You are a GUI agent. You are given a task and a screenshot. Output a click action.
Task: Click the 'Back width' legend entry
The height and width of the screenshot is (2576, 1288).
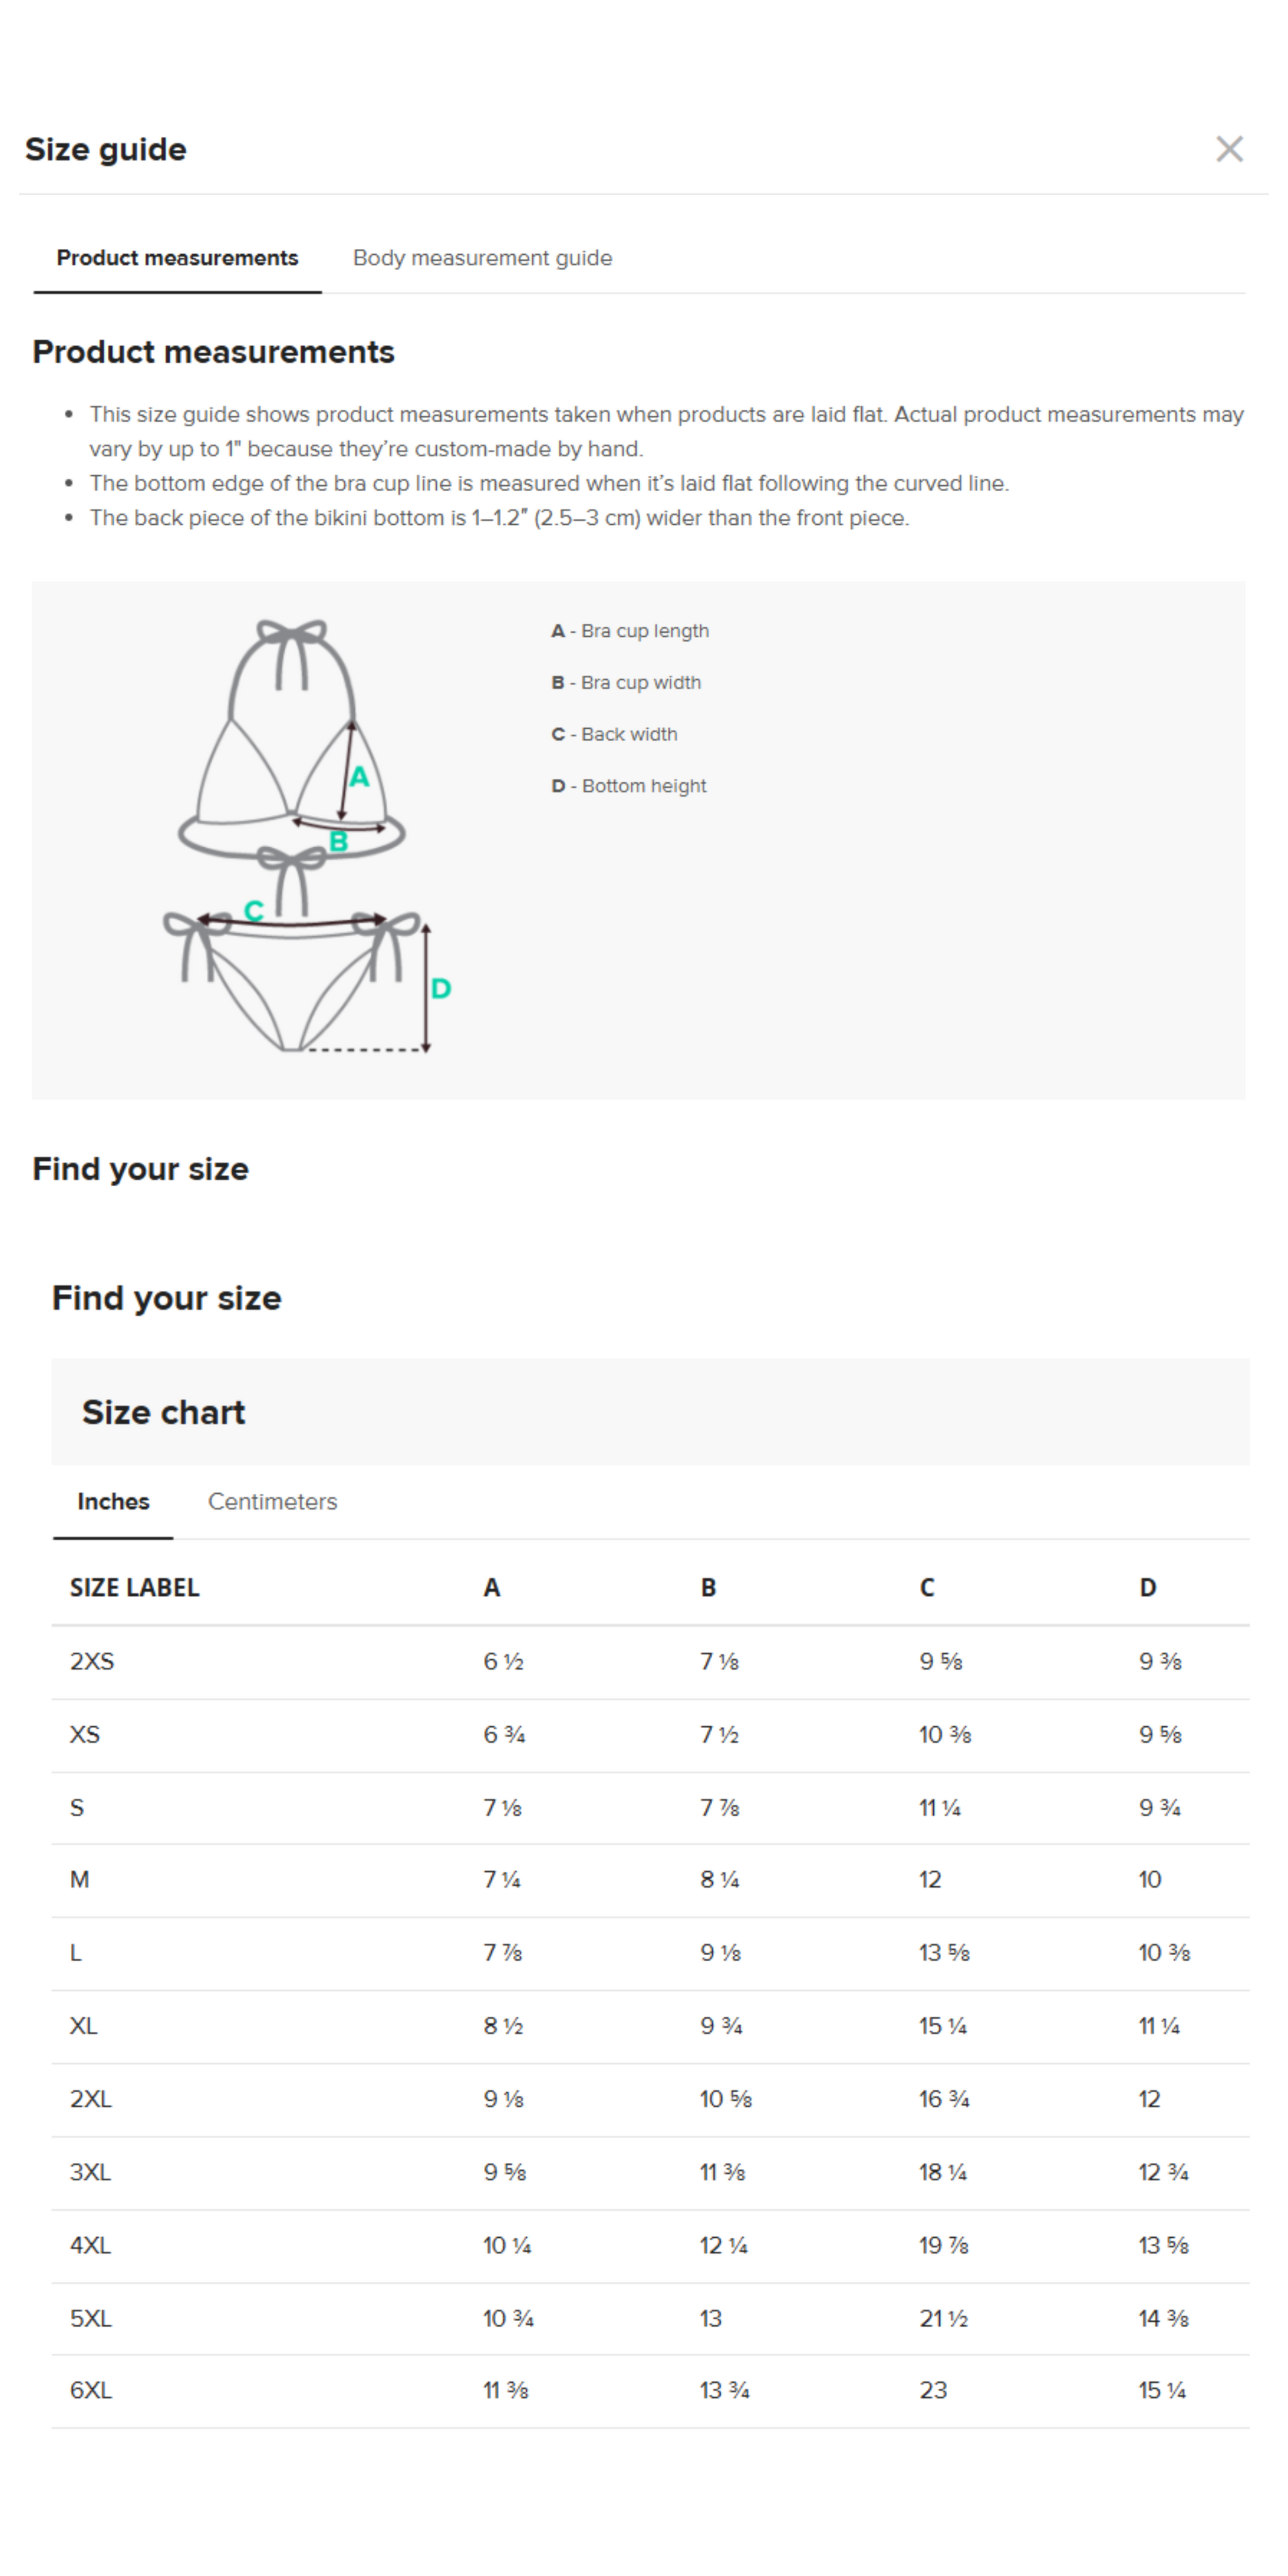(615, 734)
